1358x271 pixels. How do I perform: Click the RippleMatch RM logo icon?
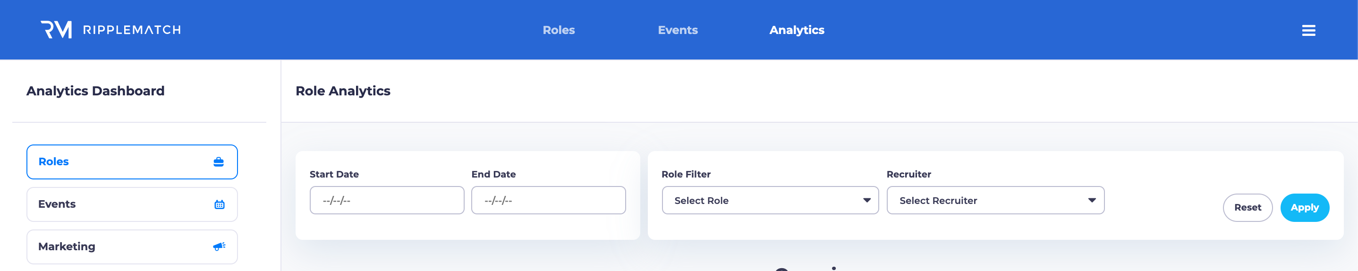(x=56, y=30)
